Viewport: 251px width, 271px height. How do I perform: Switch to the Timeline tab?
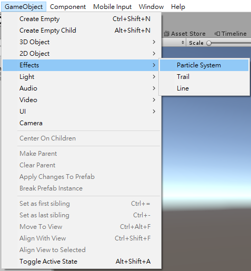coord(230,34)
